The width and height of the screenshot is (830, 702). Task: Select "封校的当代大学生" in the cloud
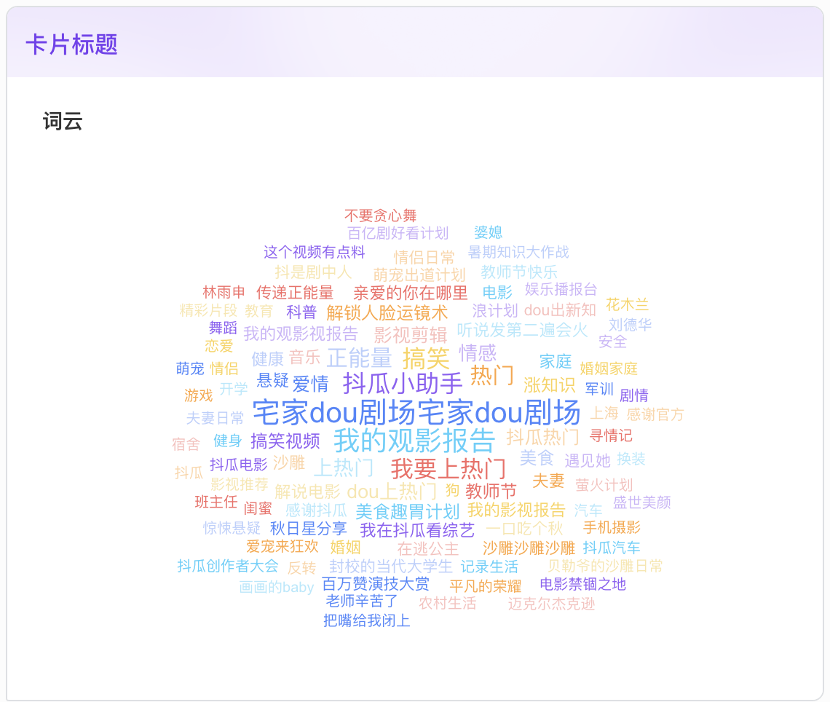point(391,567)
